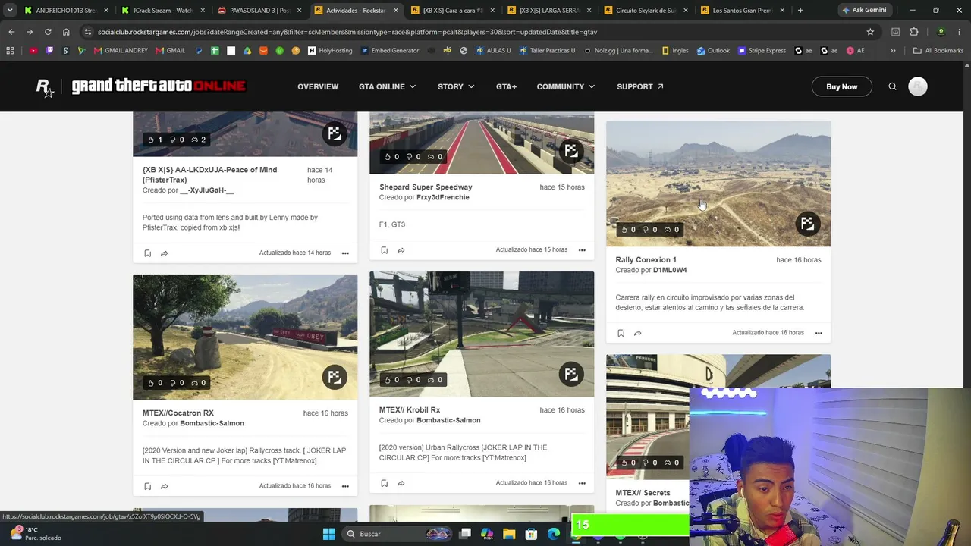The image size is (971, 546).
Task: Expand the GTA Online dropdown menu
Action: [x=387, y=86]
